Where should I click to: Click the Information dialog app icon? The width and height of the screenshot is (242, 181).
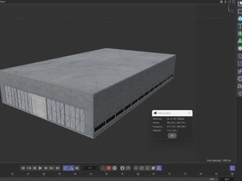click(155, 113)
